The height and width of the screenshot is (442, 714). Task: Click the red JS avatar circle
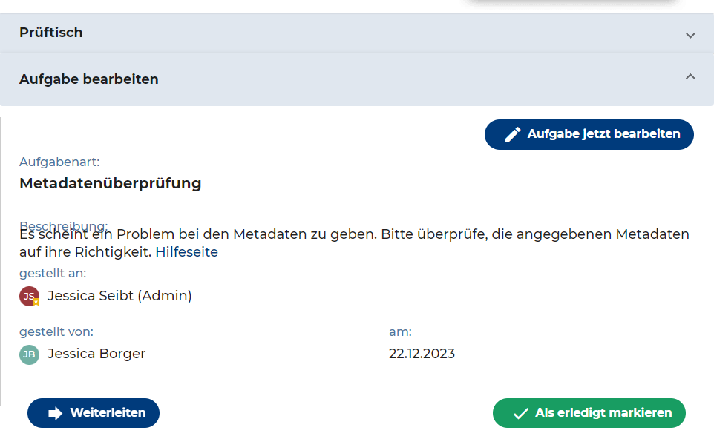[x=28, y=296]
